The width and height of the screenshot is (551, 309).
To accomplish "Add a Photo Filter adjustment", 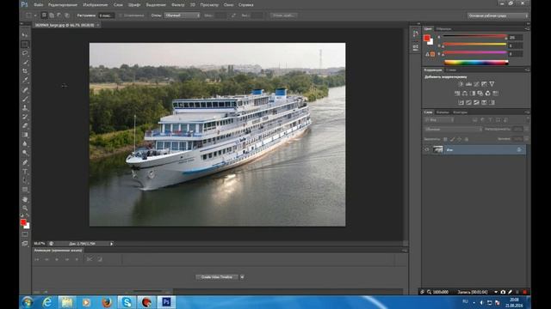I will click(480, 94).
